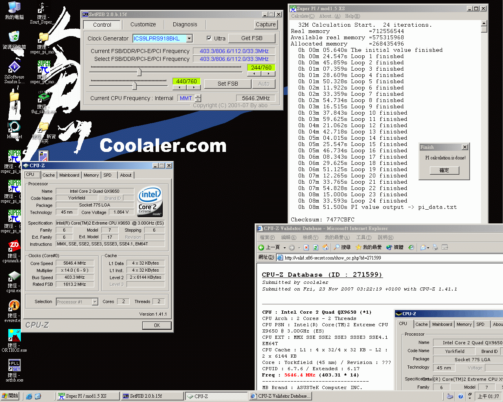503x402 pixels.
Task: Click the Internet Explorer back arrow icon
Action: (261, 247)
